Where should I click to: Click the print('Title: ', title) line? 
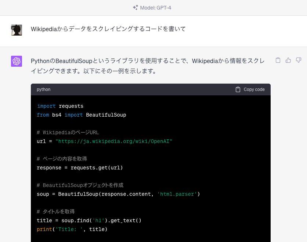[72, 229]
